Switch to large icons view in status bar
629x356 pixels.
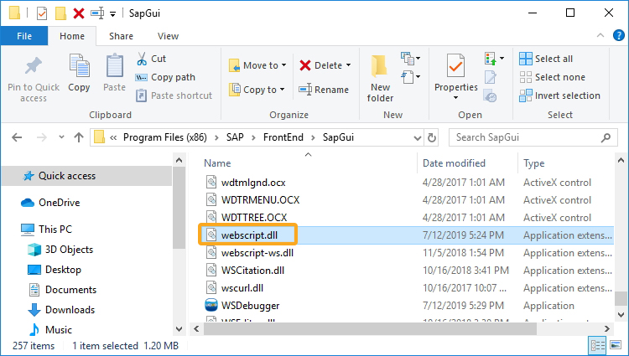[616, 345]
